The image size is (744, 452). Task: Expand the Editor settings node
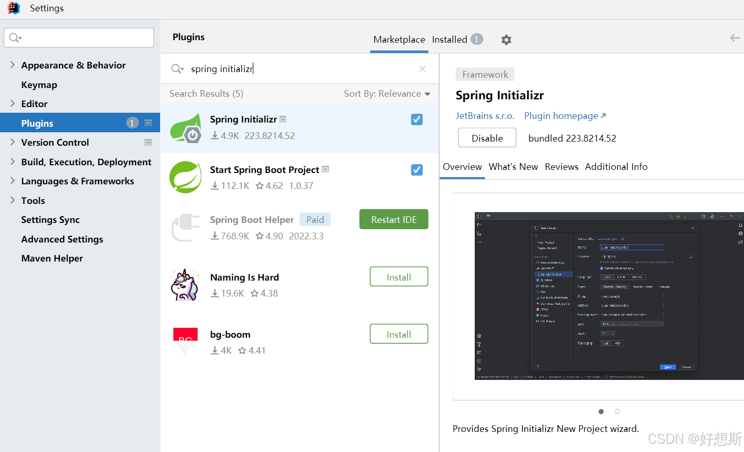[12, 103]
